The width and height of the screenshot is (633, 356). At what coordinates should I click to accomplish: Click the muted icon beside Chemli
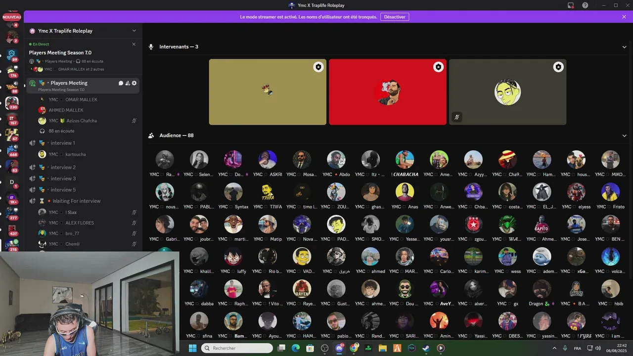pyautogui.click(x=134, y=244)
